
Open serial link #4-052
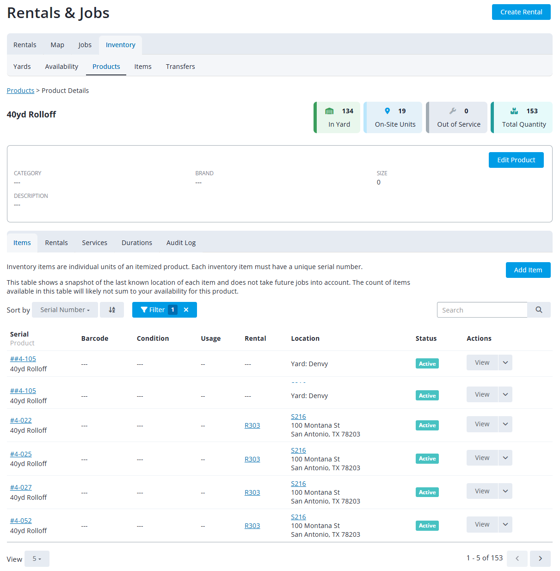click(21, 521)
